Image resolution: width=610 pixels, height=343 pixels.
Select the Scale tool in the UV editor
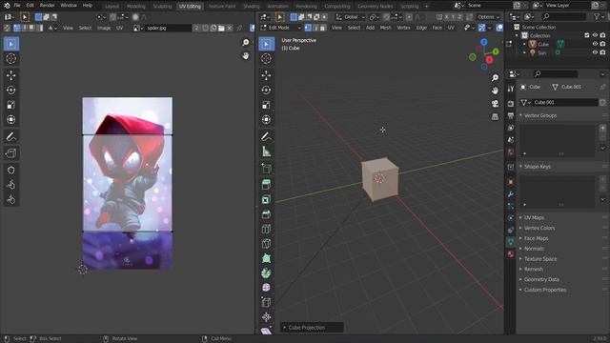(10, 105)
